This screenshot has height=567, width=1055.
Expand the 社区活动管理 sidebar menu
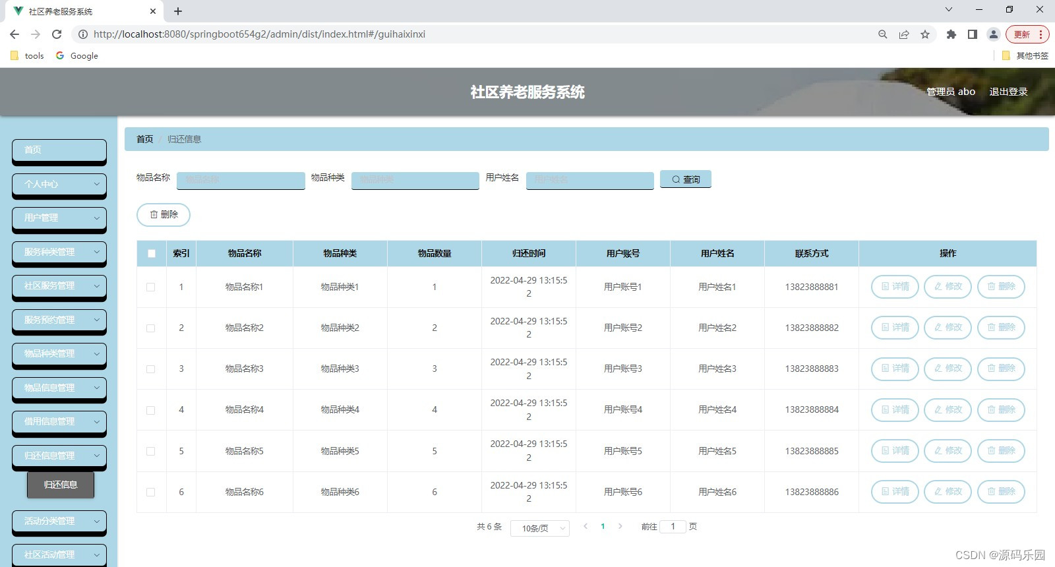tap(59, 555)
